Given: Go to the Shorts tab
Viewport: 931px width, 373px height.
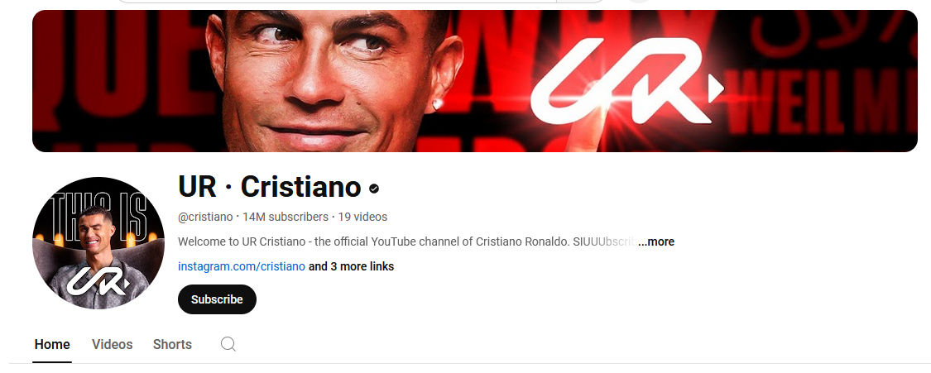Looking at the screenshot, I should [172, 345].
